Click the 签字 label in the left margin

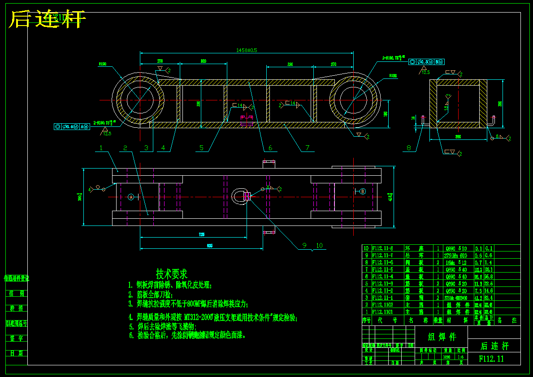pyautogui.click(x=17, y=338)
